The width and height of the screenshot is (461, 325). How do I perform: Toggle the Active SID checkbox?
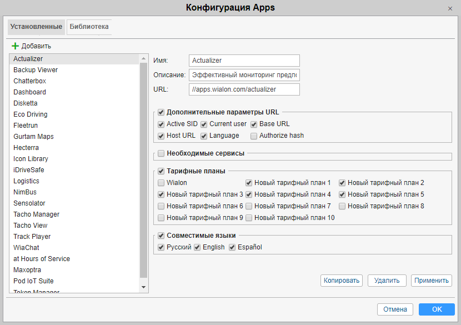tap(161, 124)
